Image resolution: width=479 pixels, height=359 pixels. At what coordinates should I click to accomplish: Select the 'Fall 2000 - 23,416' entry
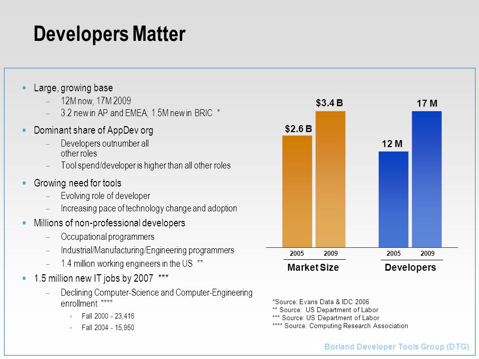(x=108, y=316)
